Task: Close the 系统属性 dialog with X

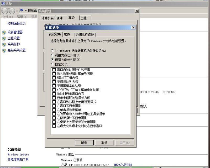Action: click(x=136, y=11)
